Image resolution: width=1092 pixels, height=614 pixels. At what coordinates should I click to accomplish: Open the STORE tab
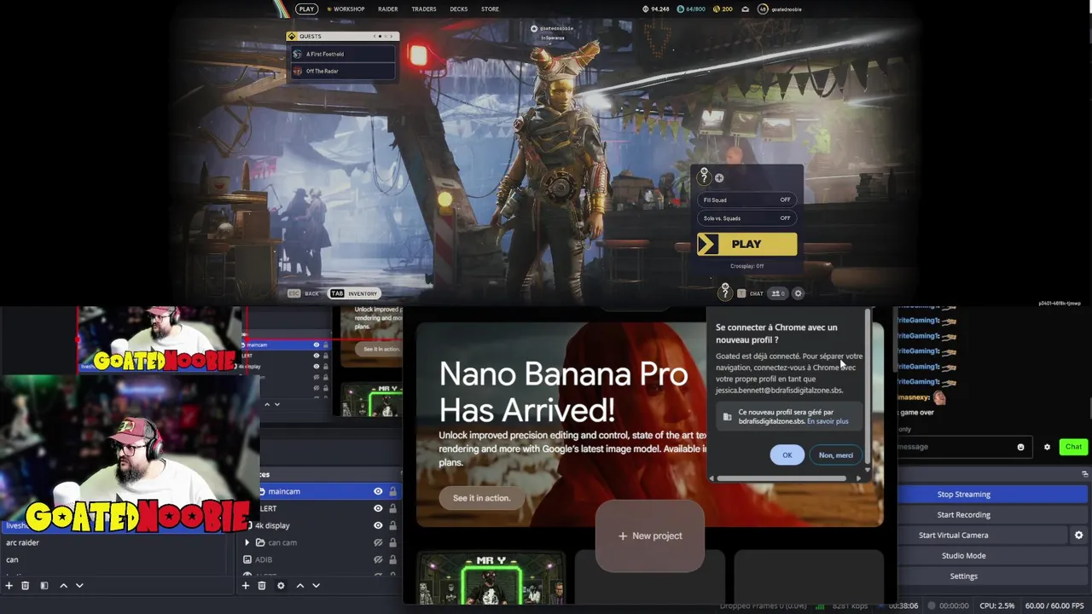[490, 9]
